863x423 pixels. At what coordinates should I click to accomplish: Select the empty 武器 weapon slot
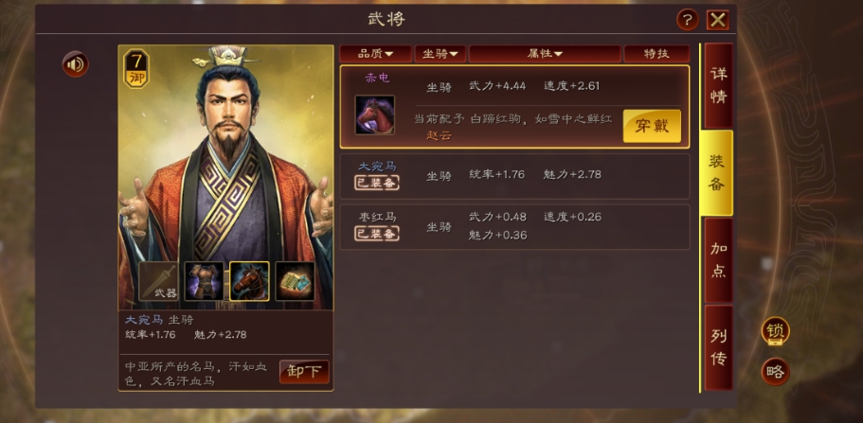tap(158, 281)
